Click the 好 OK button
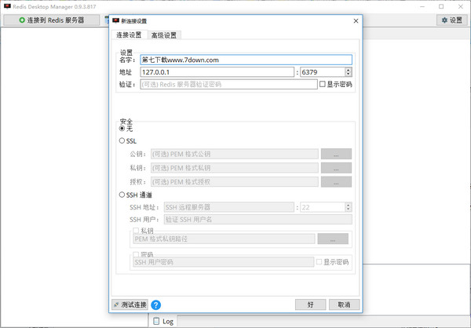This screenshot has height=328, width=471. pyautogui.click(x=310, y=305)
